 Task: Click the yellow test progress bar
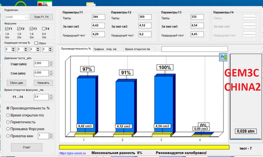coord(144,147)
